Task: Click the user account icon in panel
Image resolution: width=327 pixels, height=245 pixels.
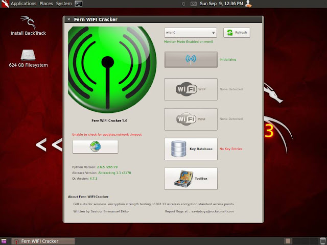Action: (248, 4)
